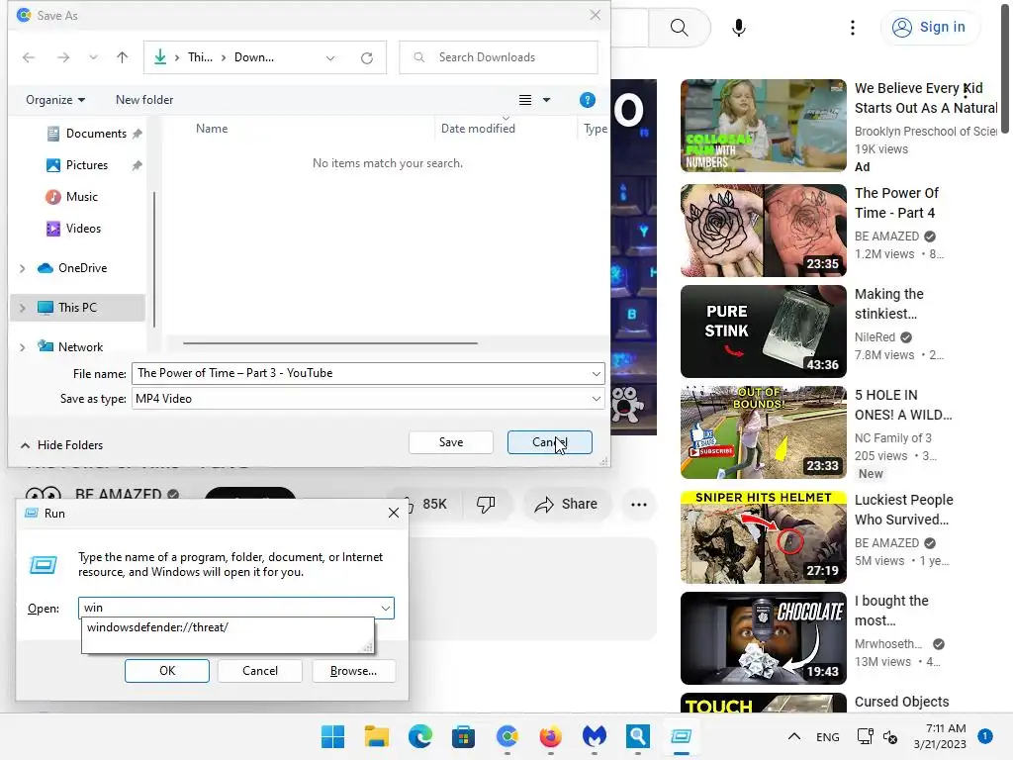The image size is (1013, 760).
Task: Select windowsdefender://threat/ suggestion
Action: tap(157, 626)
